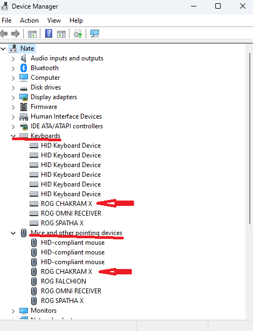The width and height of the screenshot is (253, 331).
Task: Click keyboard icon beside ROG OMNI RECEIVER
Action: click(34, 213)
